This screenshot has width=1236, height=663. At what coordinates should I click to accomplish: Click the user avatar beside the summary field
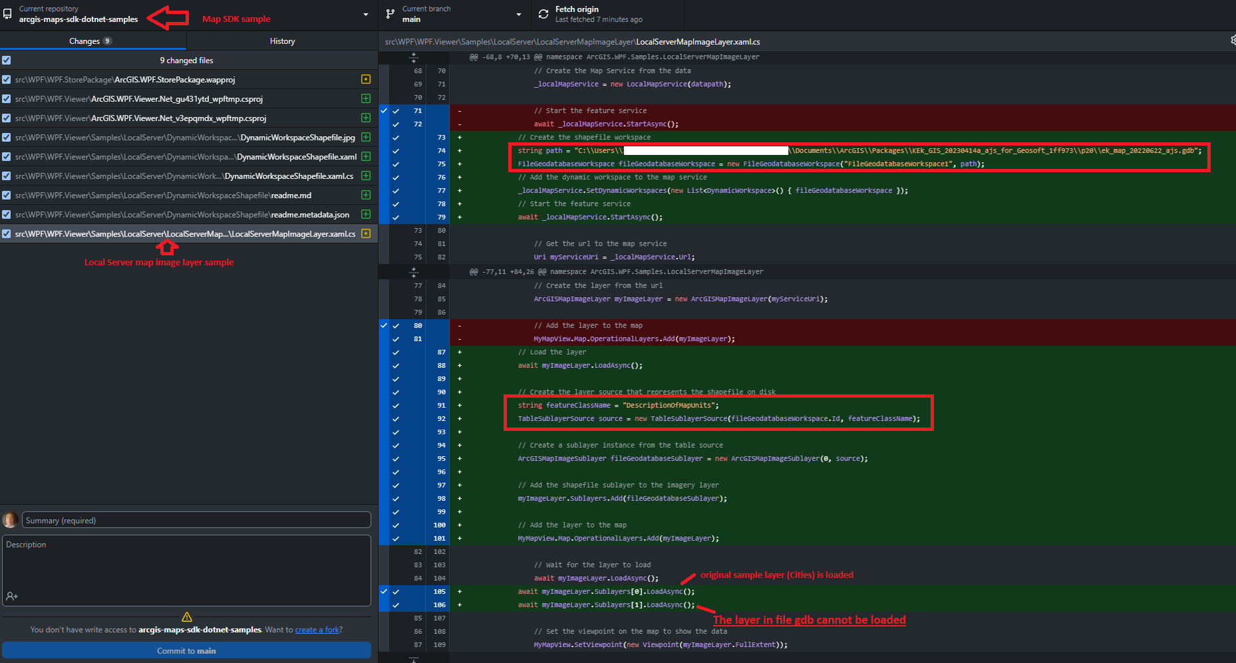[x=10, y=520]
